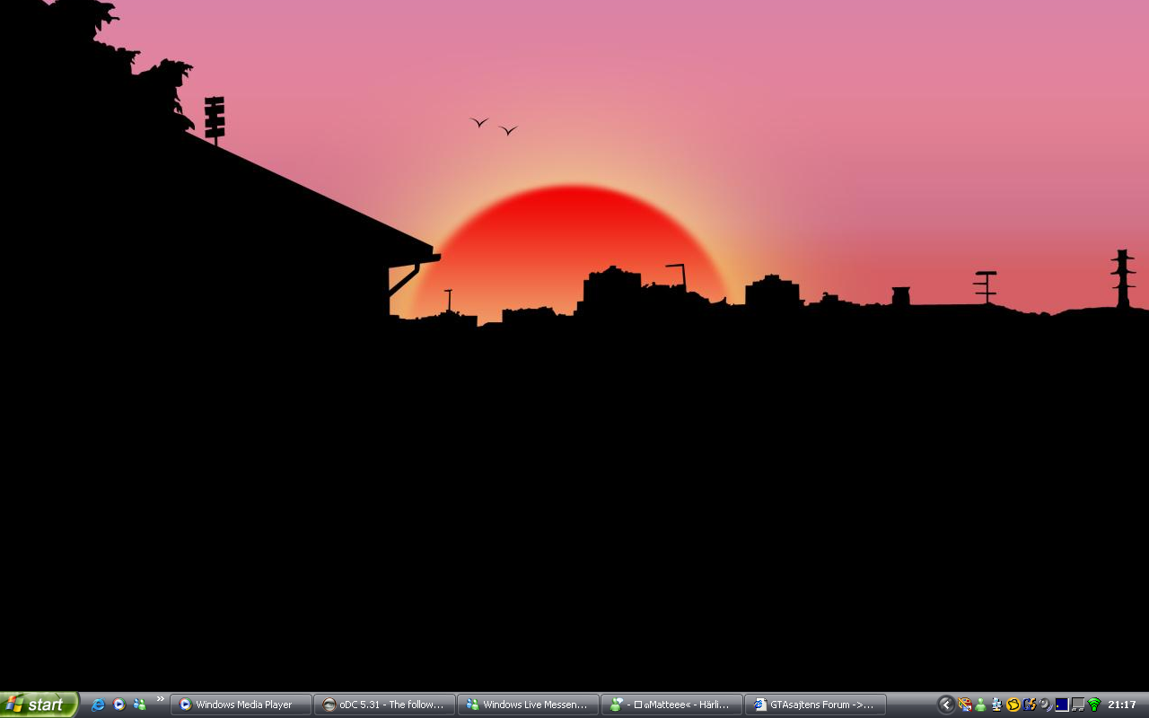This screenshot has width=1149, height=718.
Task: Switch to Windows Media Player taskbar button
Action: 241,705
